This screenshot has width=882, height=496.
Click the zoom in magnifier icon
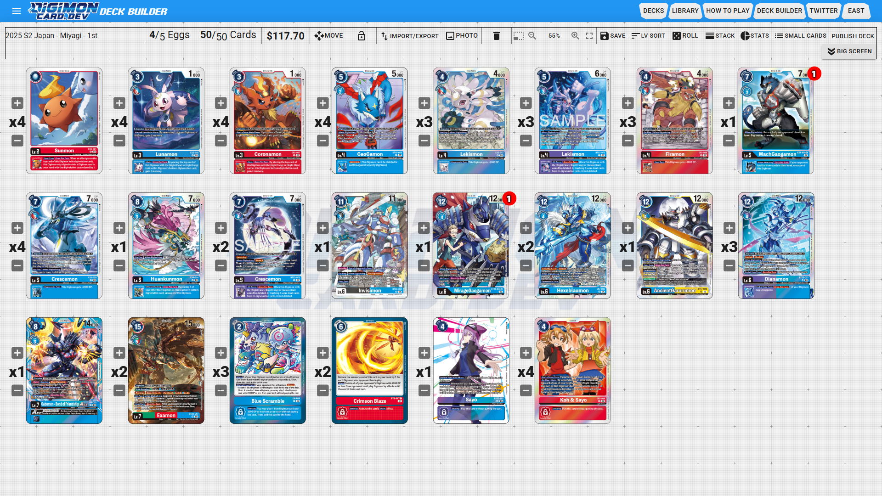(x=575, y=36)
